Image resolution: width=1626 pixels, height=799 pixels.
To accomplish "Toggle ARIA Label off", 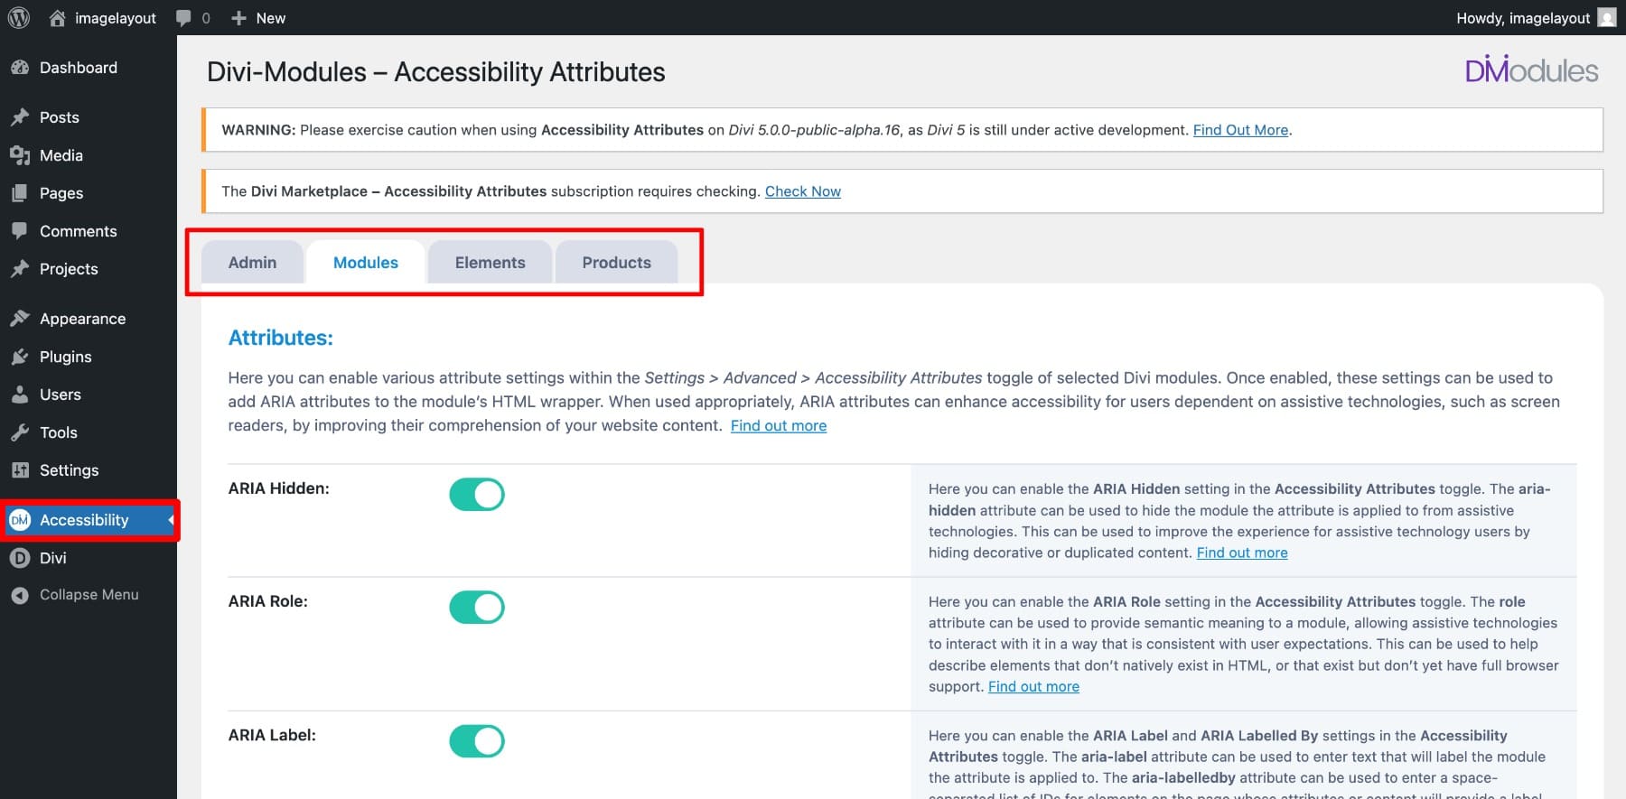I will [477, 740].
